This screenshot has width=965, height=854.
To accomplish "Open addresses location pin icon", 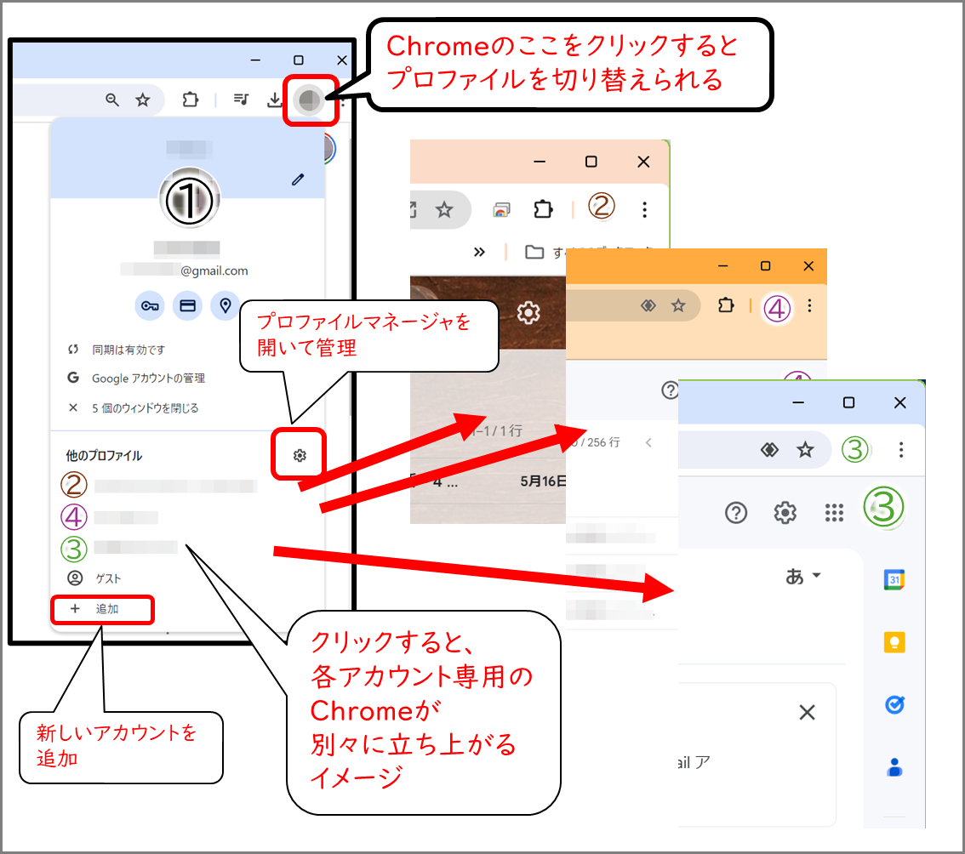I will point(226,306).
